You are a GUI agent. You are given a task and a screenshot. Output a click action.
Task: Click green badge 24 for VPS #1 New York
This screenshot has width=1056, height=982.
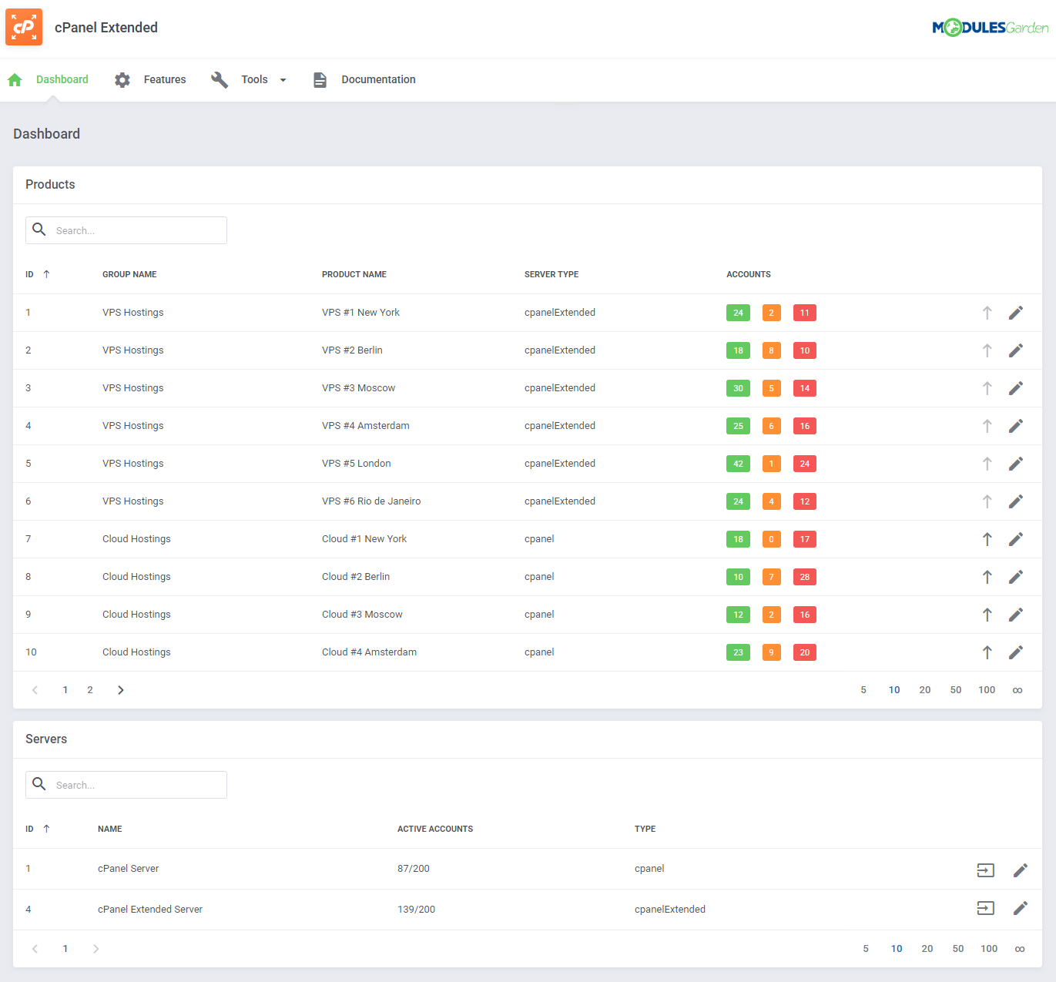tap(738, 313)
